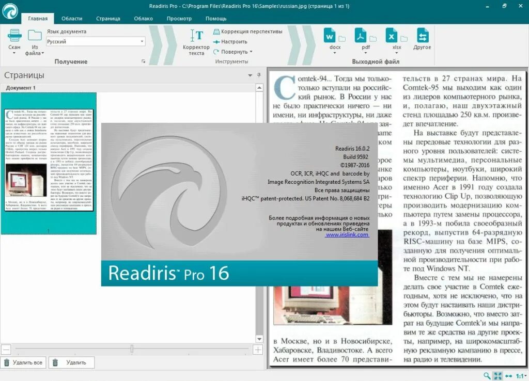Switch to the Облако tab

[144, 19]
